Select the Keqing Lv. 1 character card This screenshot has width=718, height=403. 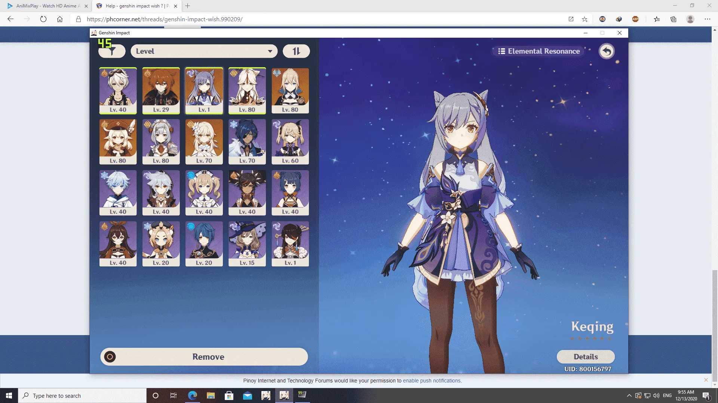coord(204,91)
